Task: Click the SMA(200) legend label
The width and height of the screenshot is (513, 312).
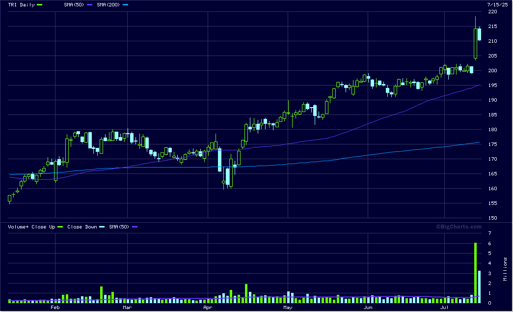Action: pyautogui.click(x=108, y=5)
